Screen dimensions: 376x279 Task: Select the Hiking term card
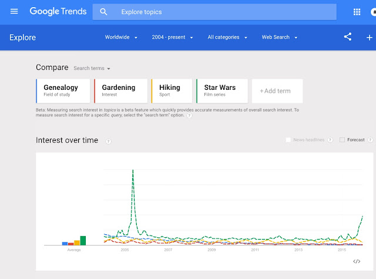[x=172, y=91]
